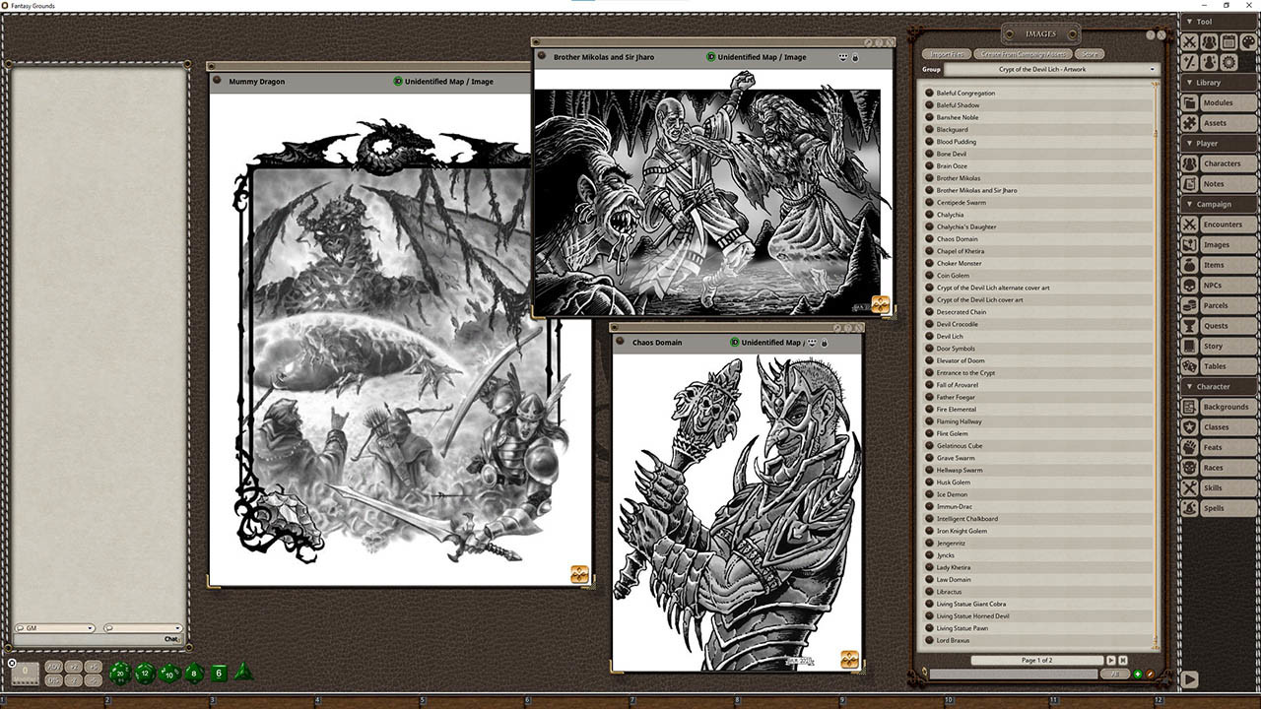Click the crossed swords combat tracker icon
The height and width of the screenshot is (709, 1261).
[1190, 42]
